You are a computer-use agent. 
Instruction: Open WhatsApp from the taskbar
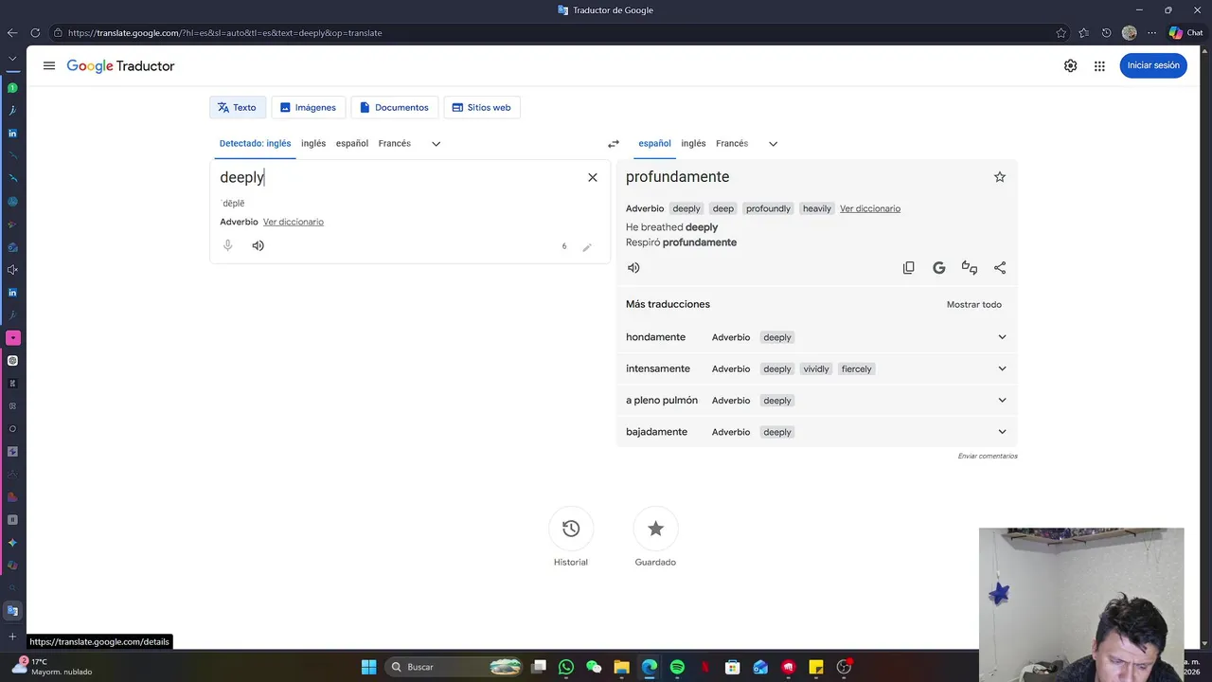566,667
